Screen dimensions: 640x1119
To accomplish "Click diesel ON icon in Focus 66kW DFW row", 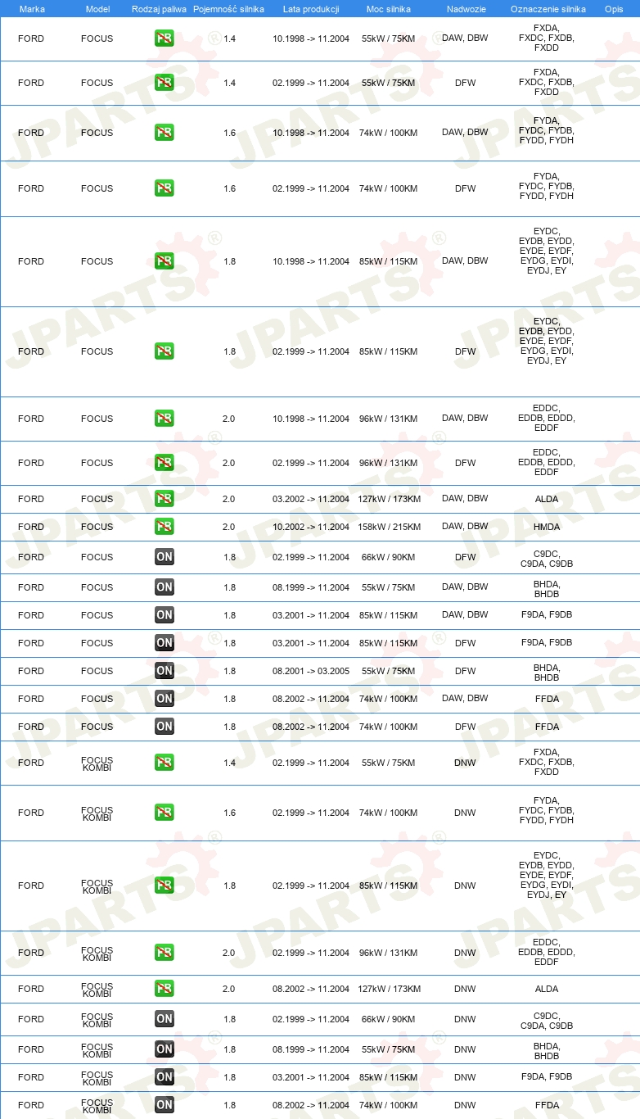I will (x=165, y=557).
